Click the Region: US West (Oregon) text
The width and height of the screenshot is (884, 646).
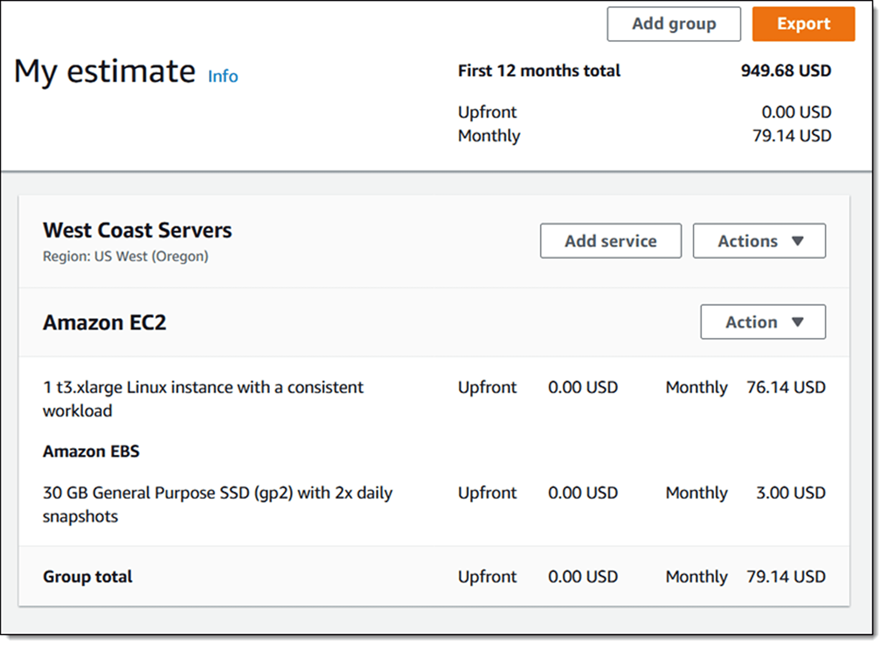click(126, 257)
